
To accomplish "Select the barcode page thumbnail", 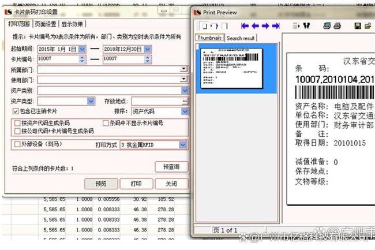I will tap(228, 67).
